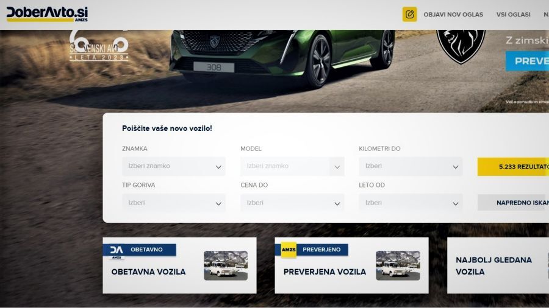549x308 pixels.
Task: Click the Peugeot lion emblem in banner
Action: 461,46
